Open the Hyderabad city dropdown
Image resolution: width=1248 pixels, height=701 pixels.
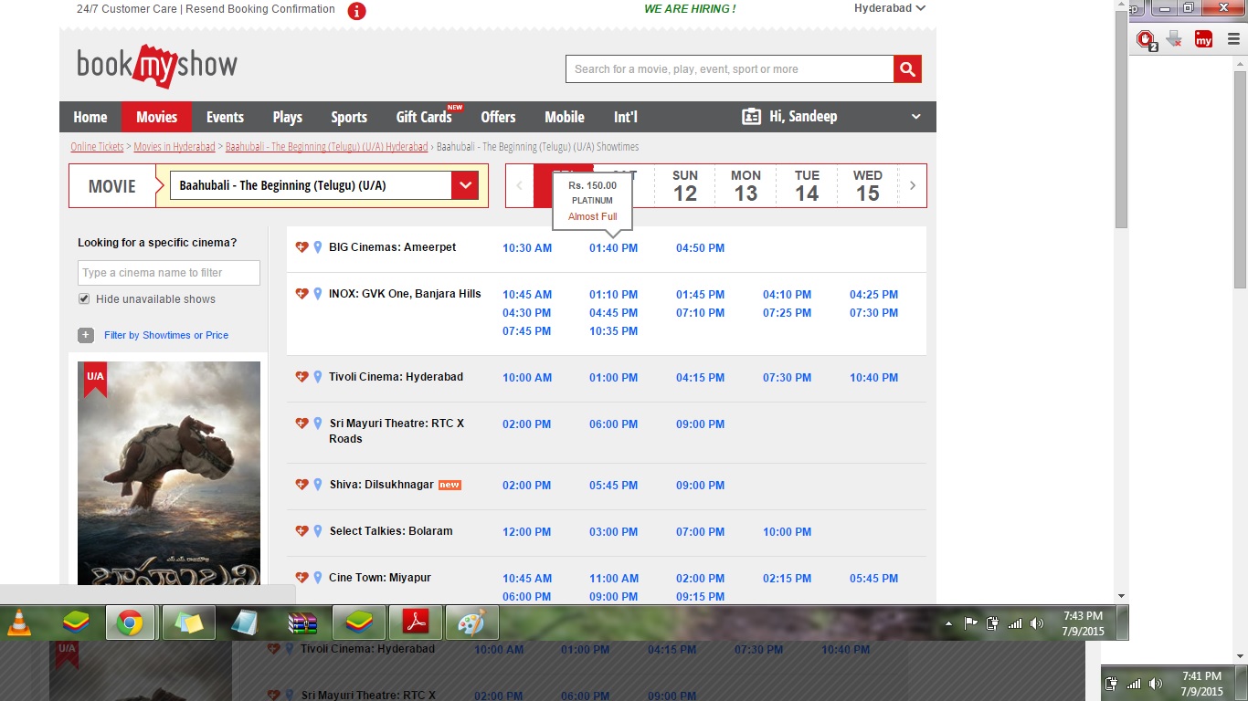point(889,8)
